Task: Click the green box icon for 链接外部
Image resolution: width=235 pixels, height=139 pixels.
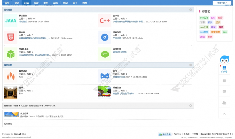Action: point(105,54)
